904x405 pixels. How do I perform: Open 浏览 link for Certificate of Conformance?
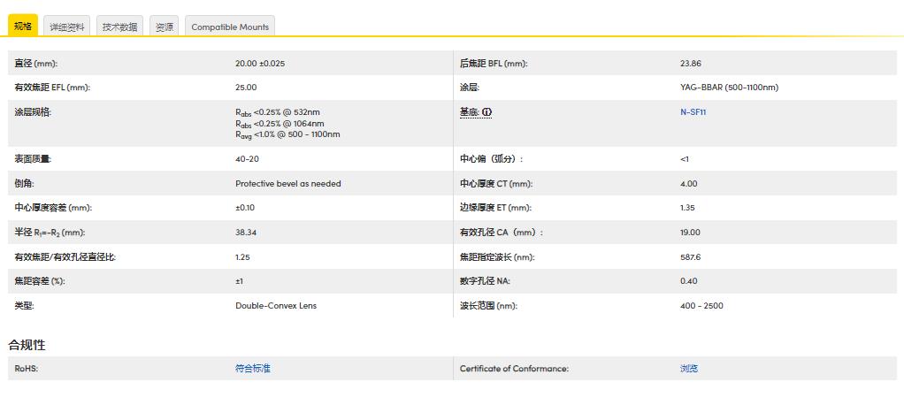[688, 369]
